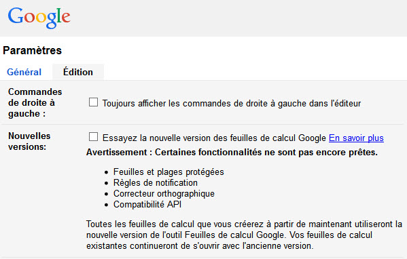Tick the new Google spreadsheets version checkbox
Image resolution: width=407 pixels, height=259 pixels.
click(x=94, y=137)
